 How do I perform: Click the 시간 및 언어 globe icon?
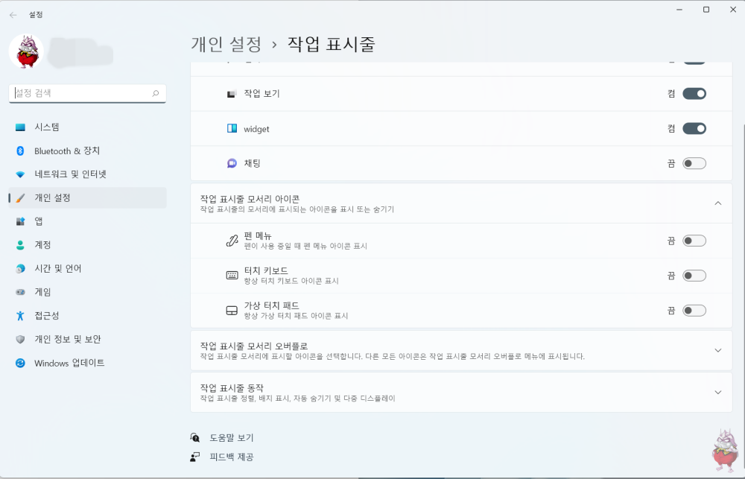point(20,268)
